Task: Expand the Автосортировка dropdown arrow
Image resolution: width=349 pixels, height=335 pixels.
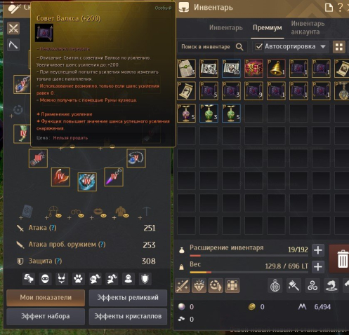Action: click(323, 47)
